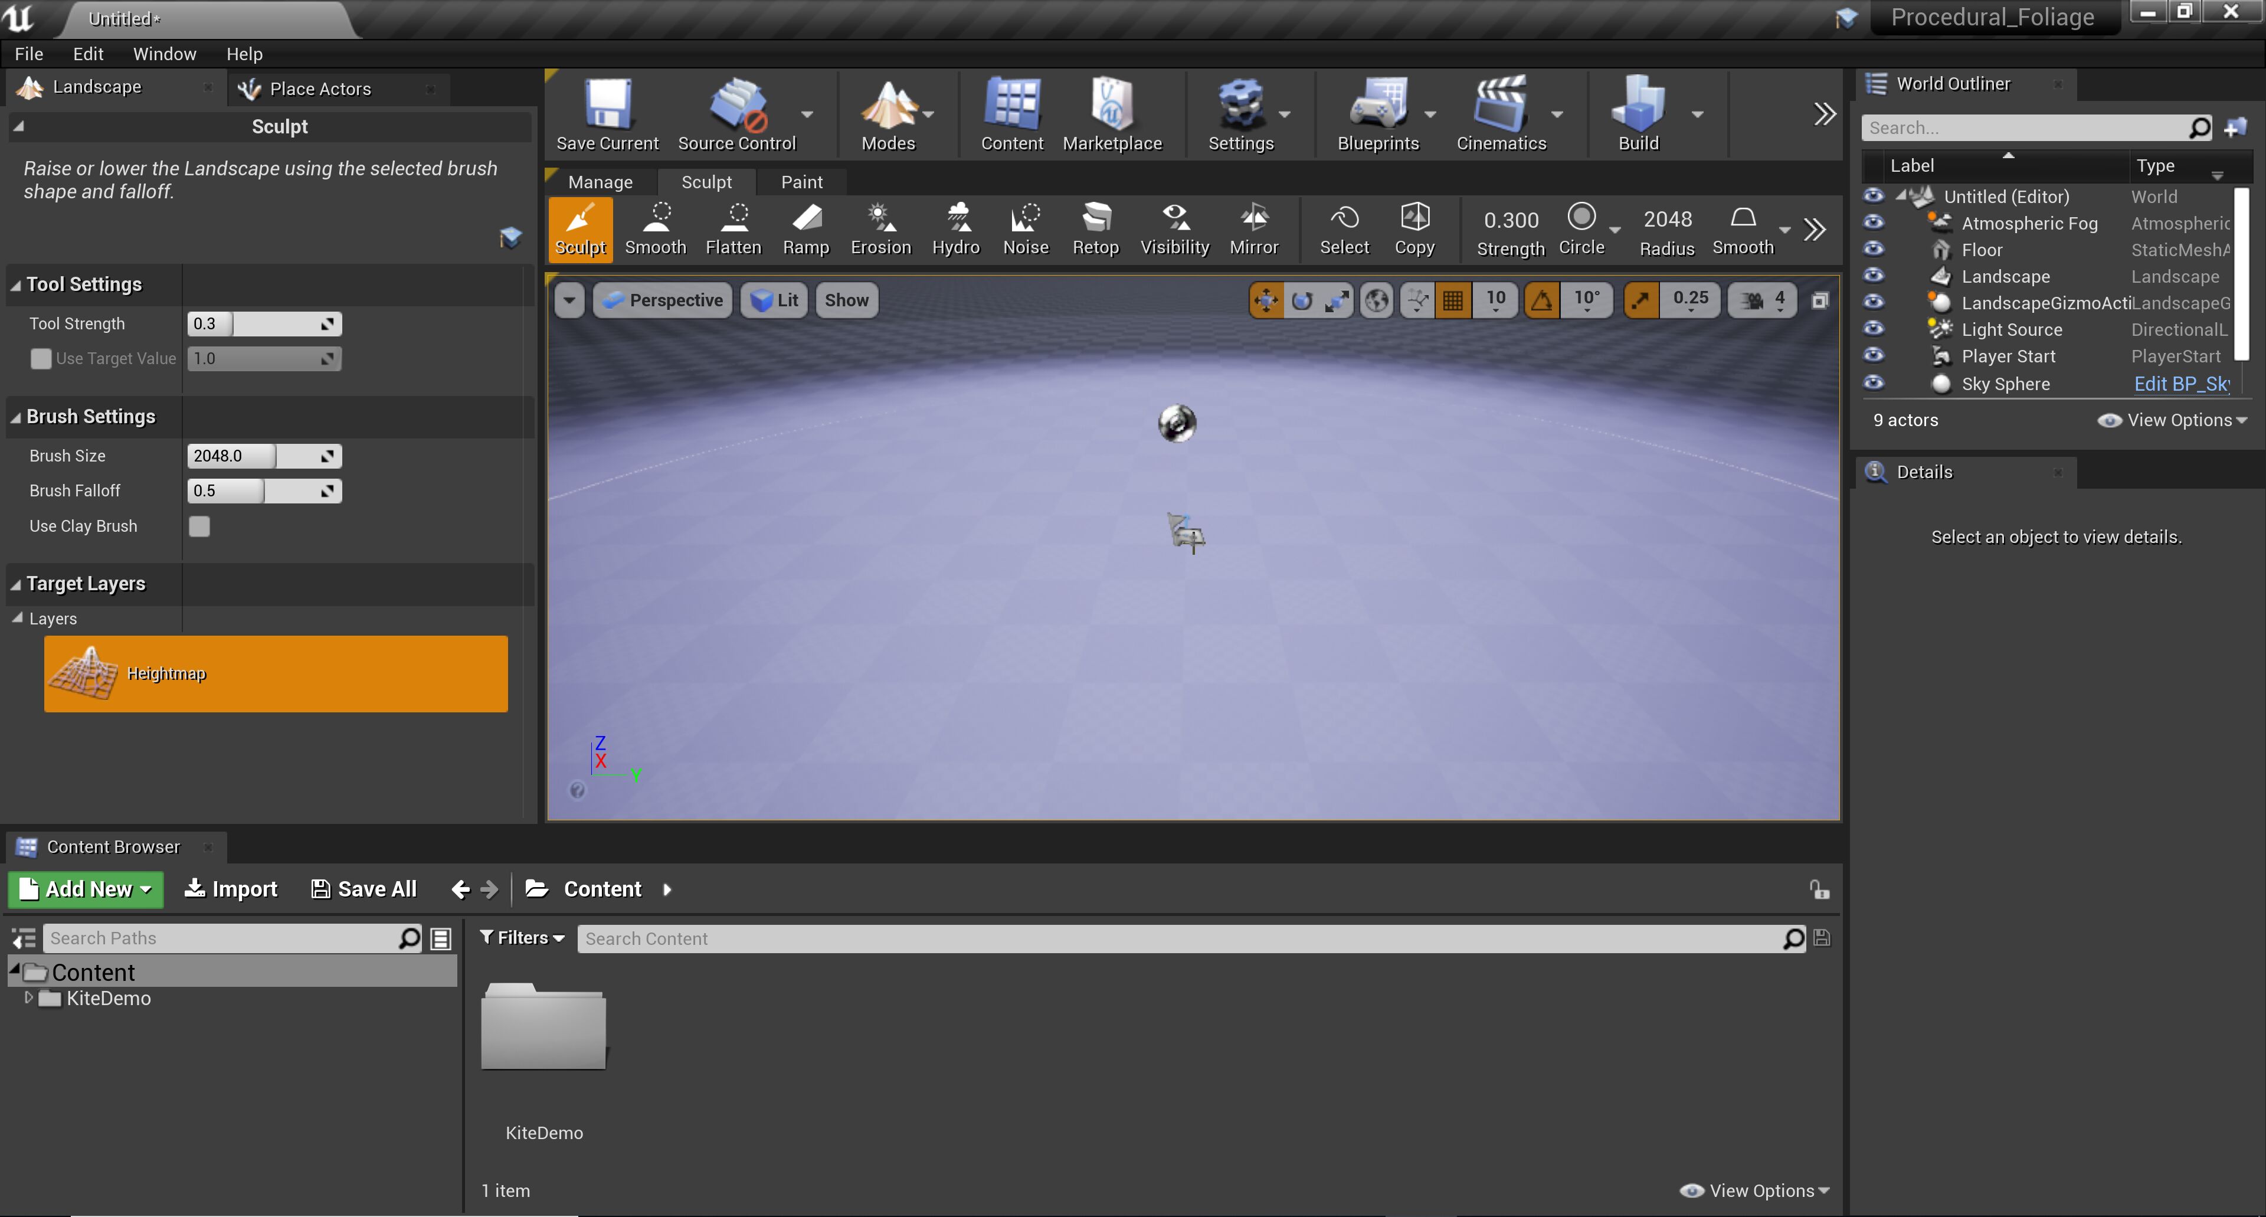Check the Use Target Value option

41,359
